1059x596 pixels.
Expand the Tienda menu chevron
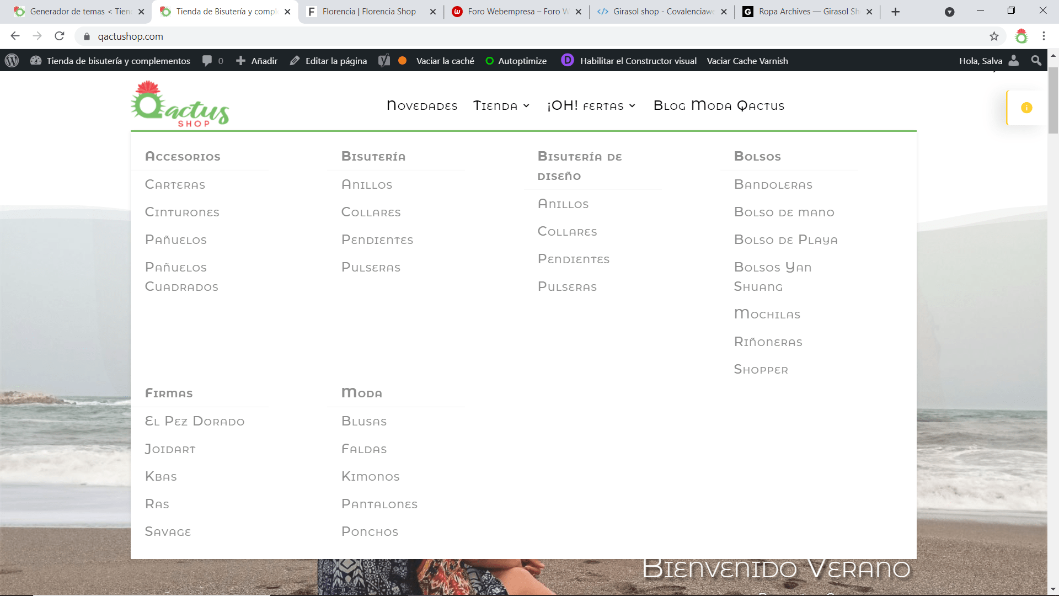point(527,105)
